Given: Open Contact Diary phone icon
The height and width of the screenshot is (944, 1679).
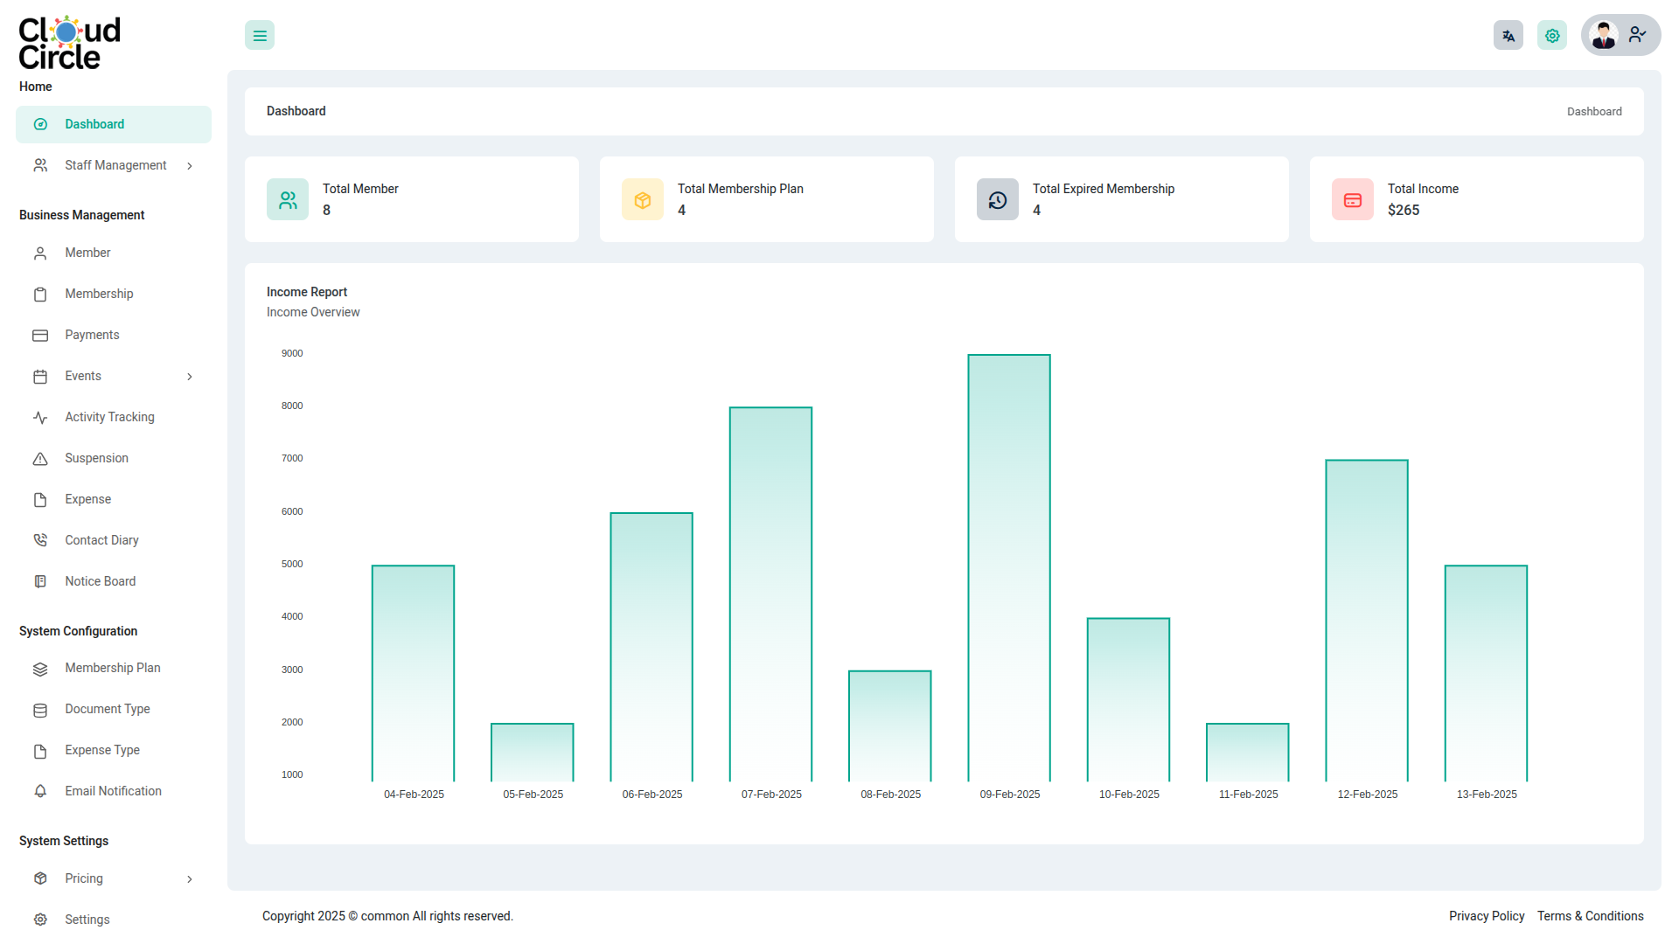Looking at the screenshot, I should pyautogui.click(x=40, y=541).
